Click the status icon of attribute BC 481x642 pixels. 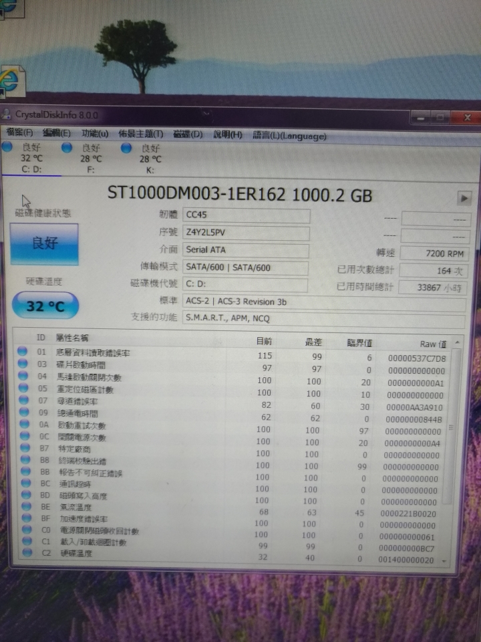[x=26, y=483]
